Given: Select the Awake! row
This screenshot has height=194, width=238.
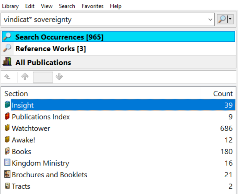Looking at the screenshot, I should (119, 140).
